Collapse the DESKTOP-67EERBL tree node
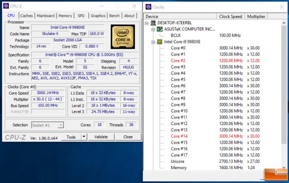289x183 pixels. coord(147,23)
